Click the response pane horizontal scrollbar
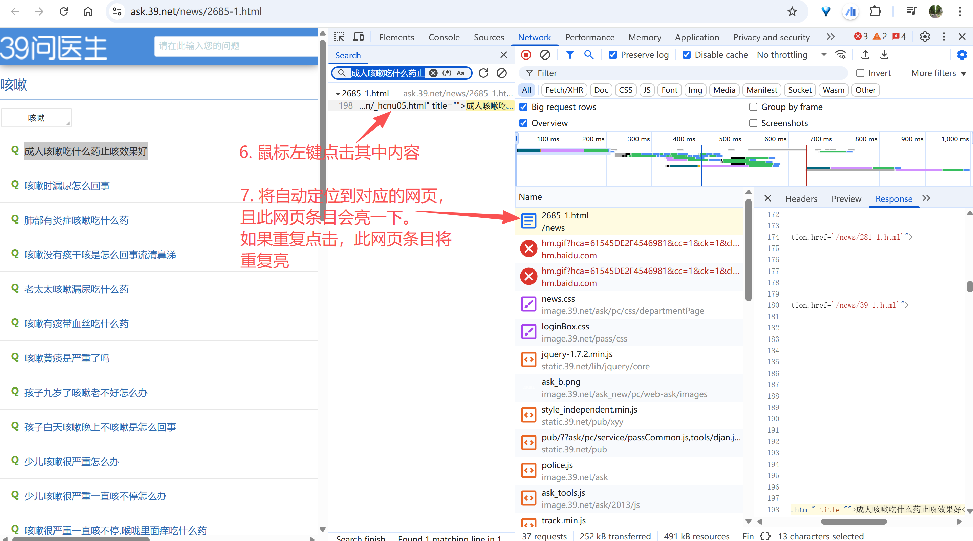973x541 pixels. coord(853,522)
